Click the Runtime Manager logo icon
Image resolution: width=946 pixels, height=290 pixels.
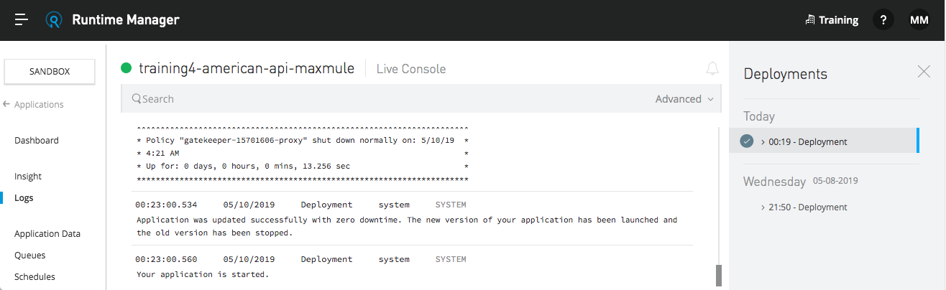(54, 20)
